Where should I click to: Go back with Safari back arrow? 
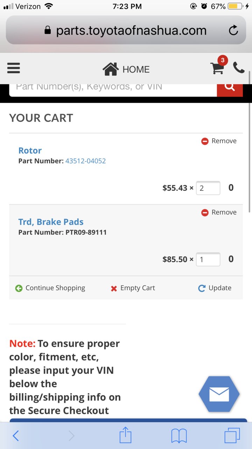pyautogui.click(x=16, y=436)
